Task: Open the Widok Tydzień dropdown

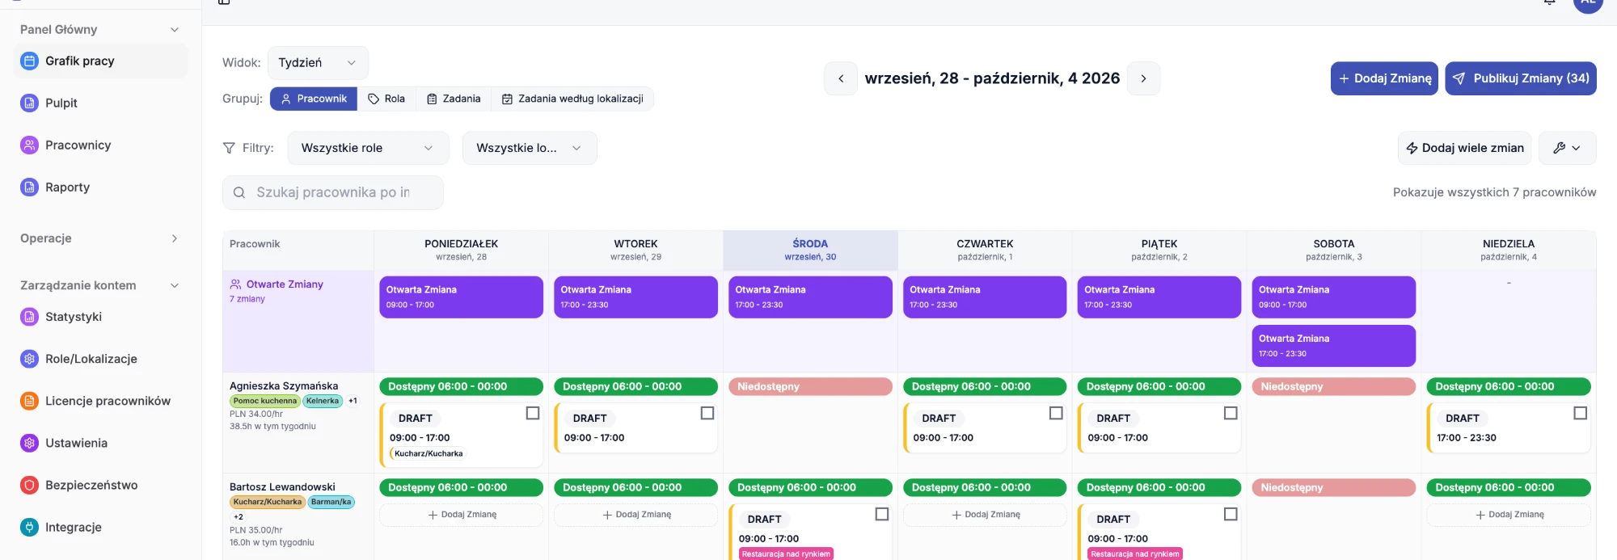Action: 318,63
